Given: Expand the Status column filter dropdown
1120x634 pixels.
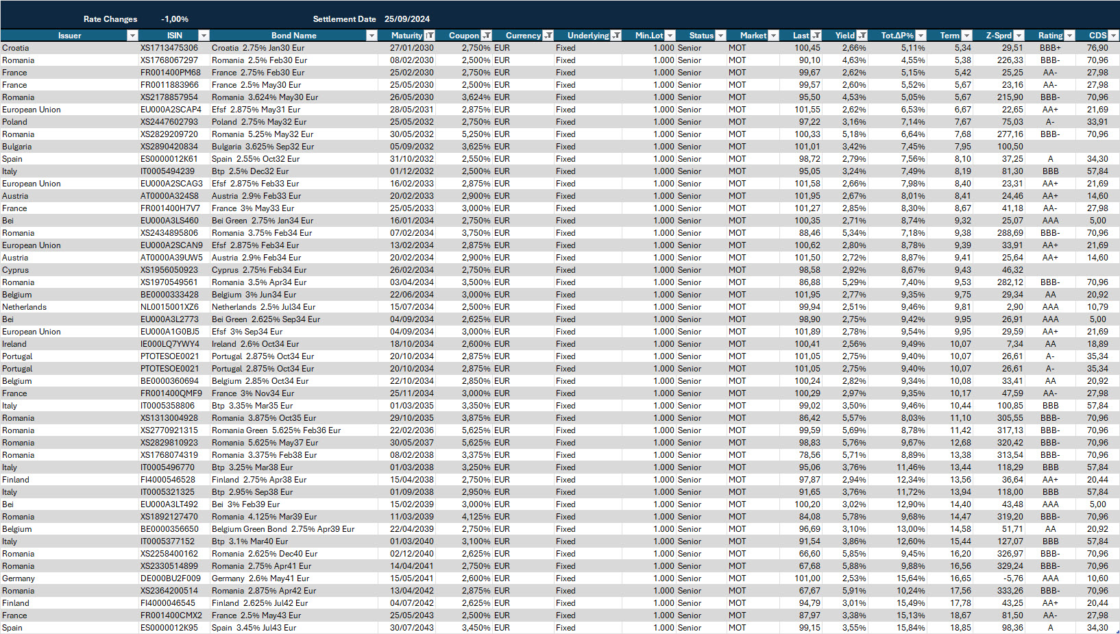Looking at the screenshot, I should (x=720, y=36).
